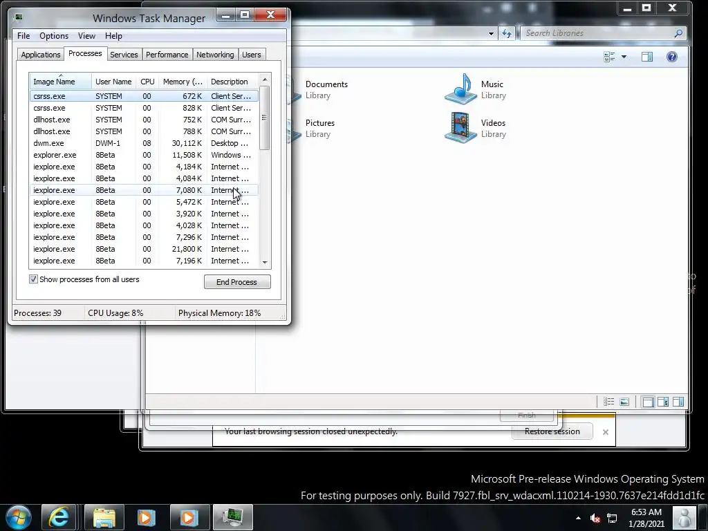This screenshot has height=531, width=708.
Task: Open the File menu in Task Manager
Action: 24,36
